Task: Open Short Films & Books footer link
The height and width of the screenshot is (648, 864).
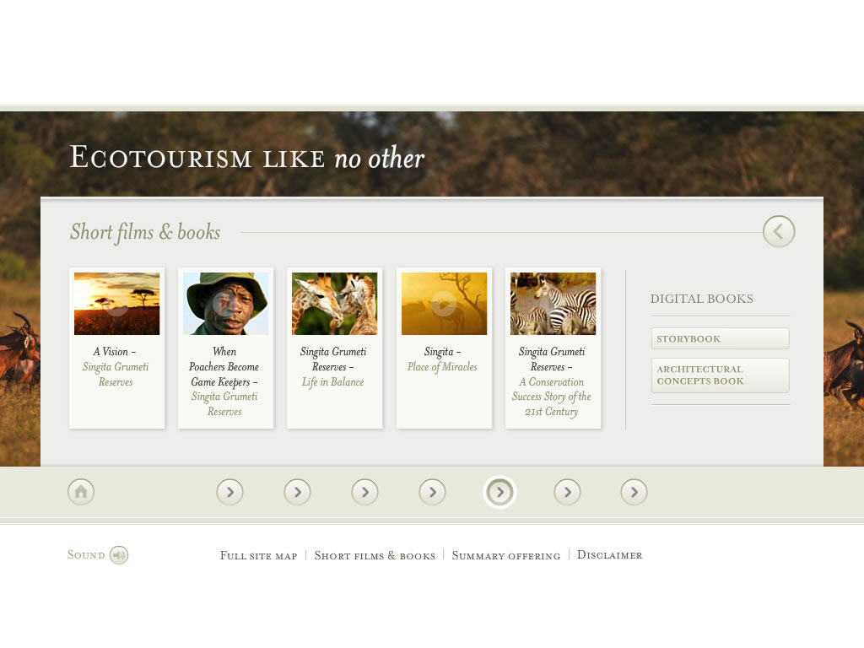Action: [375, 555]
